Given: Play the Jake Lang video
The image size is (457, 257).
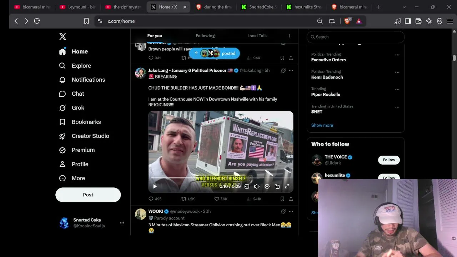Looking at the screenshot, I should tap(155, 186).
